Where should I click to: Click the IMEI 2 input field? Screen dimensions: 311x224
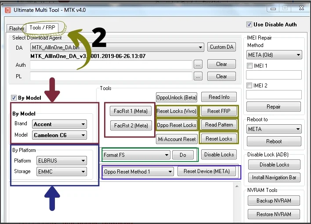[274, 94]
